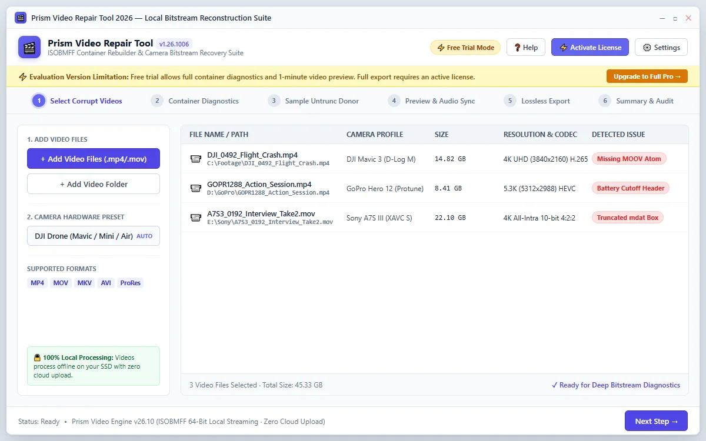Click Upgrade to Full Pro
Image resolution: width=706 pixels, height=441 pixels.
coord(647,76)
